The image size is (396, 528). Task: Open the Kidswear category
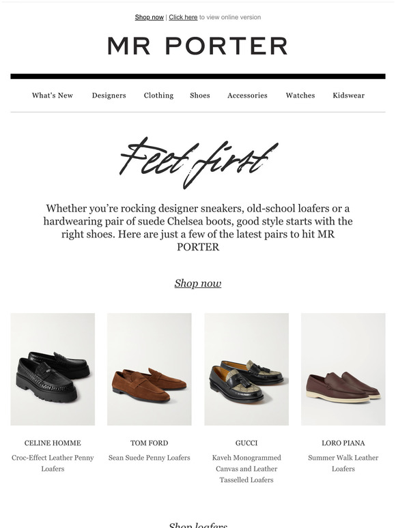coord(348,96)
